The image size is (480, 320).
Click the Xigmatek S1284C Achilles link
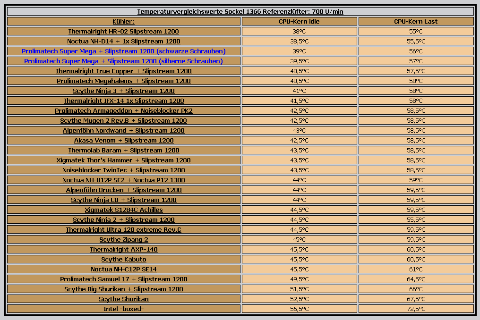[123, 210]
